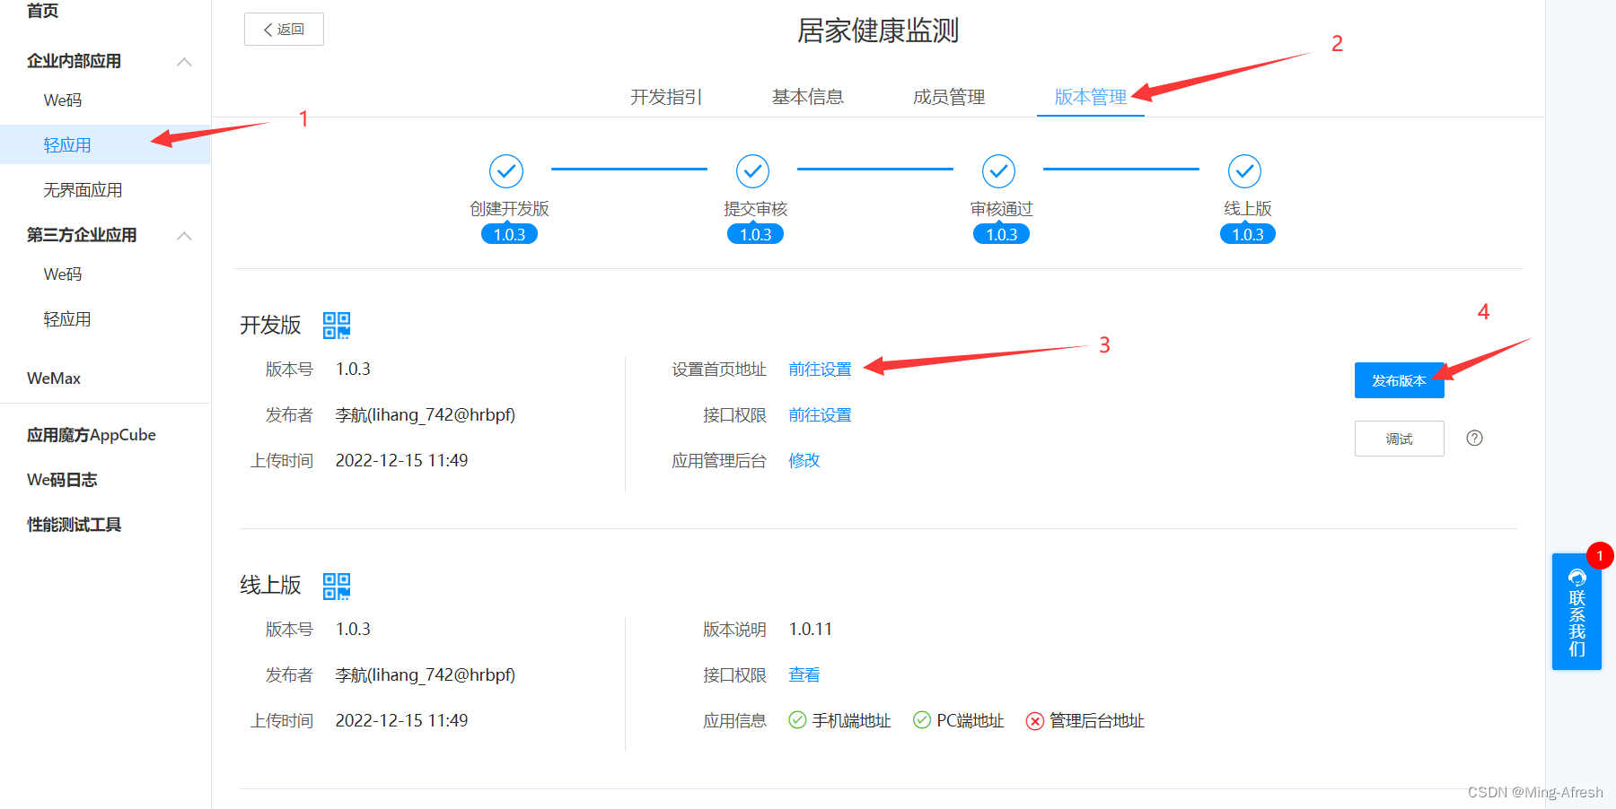Image resolution: width=1616 pixels, height=809 pixels.
Task: Click the 开发版 发布者 name 李航
Action: (426, 414)
